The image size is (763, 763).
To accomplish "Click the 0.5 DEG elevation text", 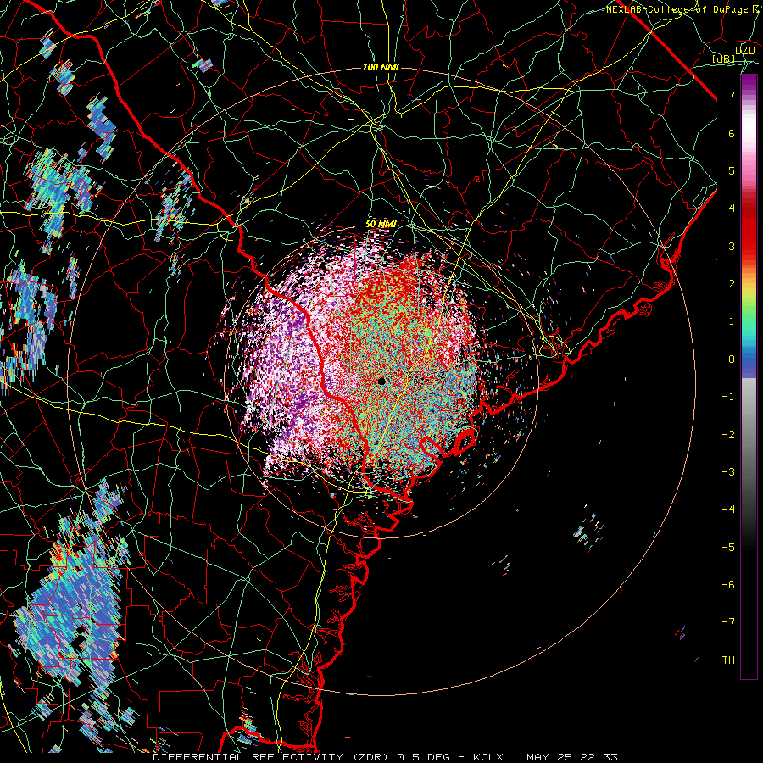I will tap(423, 757).
